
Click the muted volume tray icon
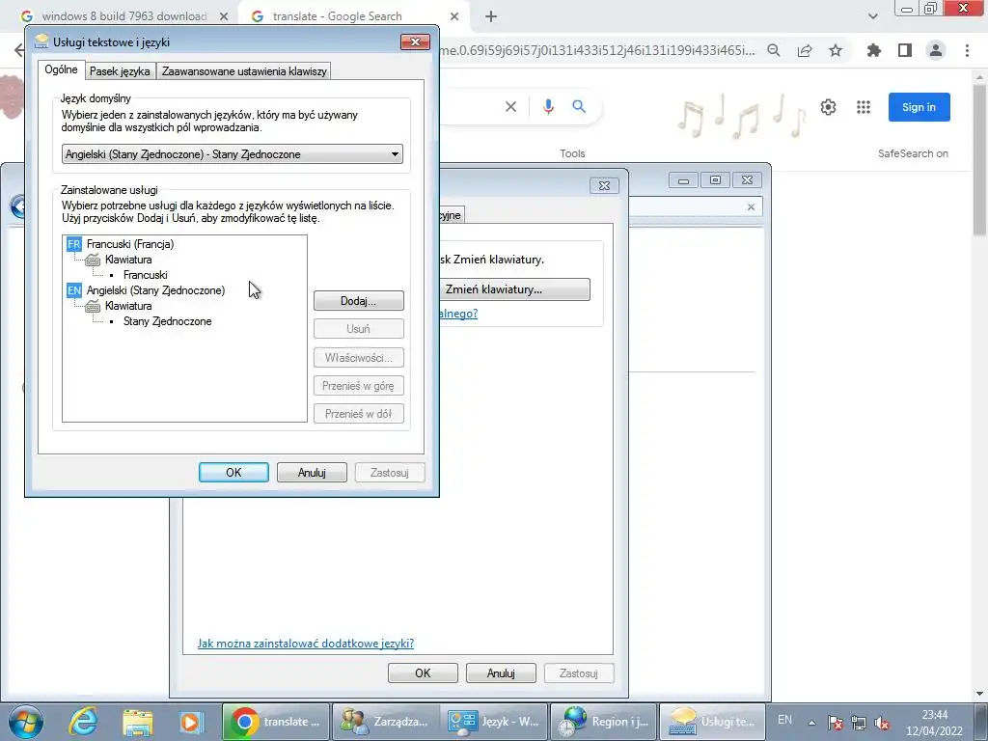coord(882,723)
